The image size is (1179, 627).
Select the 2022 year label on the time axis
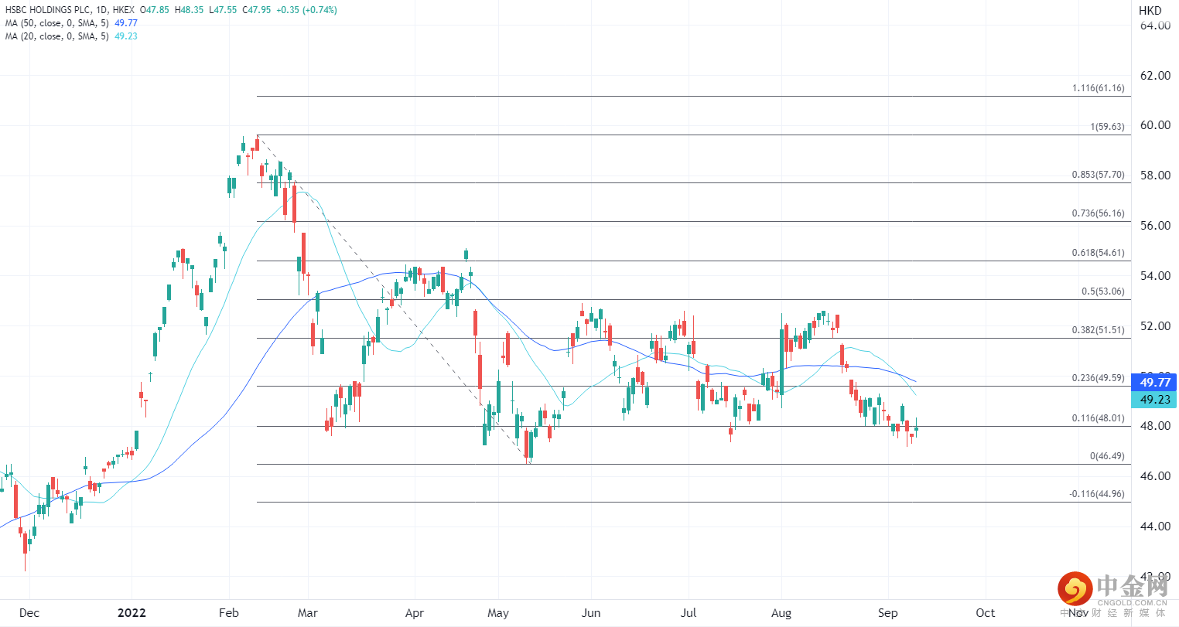[132, 613]
